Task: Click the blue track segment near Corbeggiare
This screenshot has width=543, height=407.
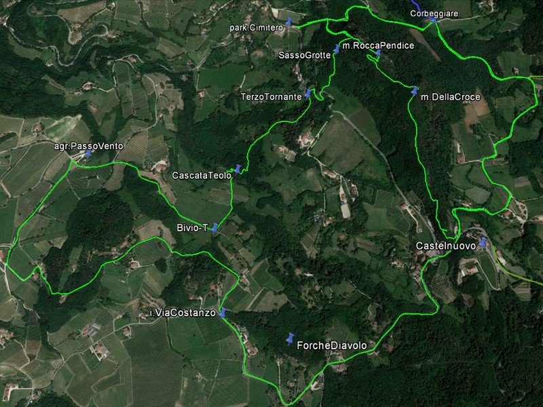Action: pyautogui.click(x=416, y=6)
